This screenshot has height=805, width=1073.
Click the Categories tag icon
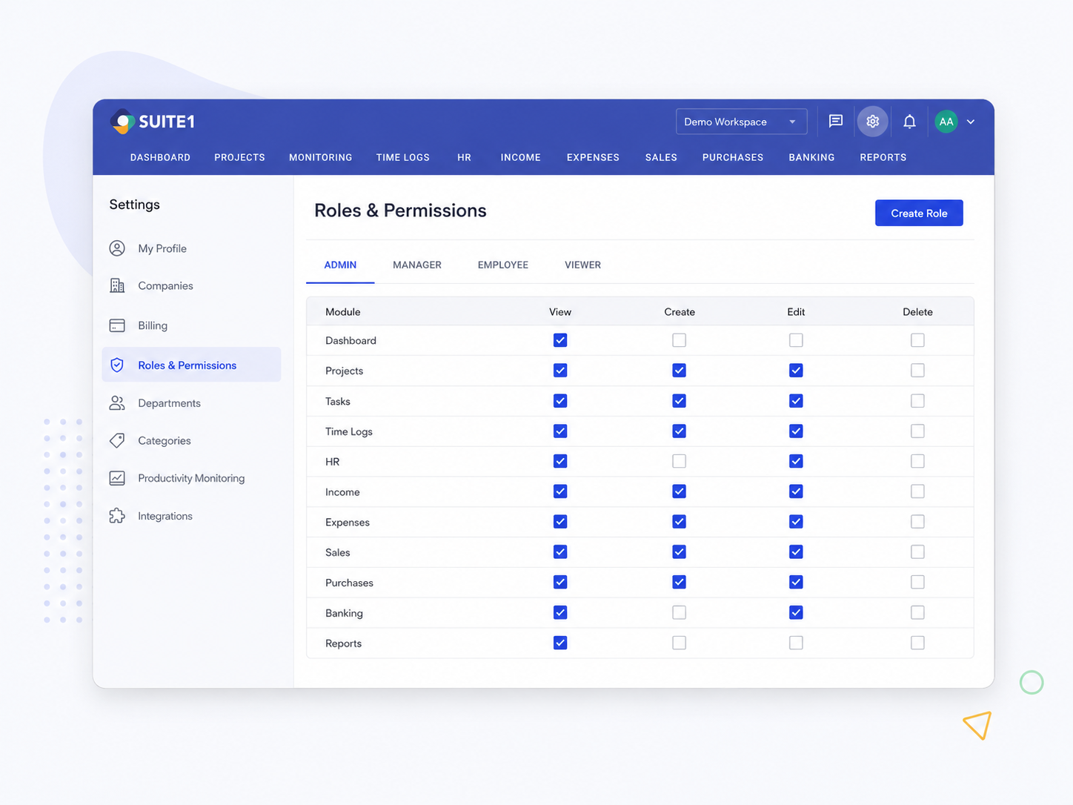[x=117, y=440]
